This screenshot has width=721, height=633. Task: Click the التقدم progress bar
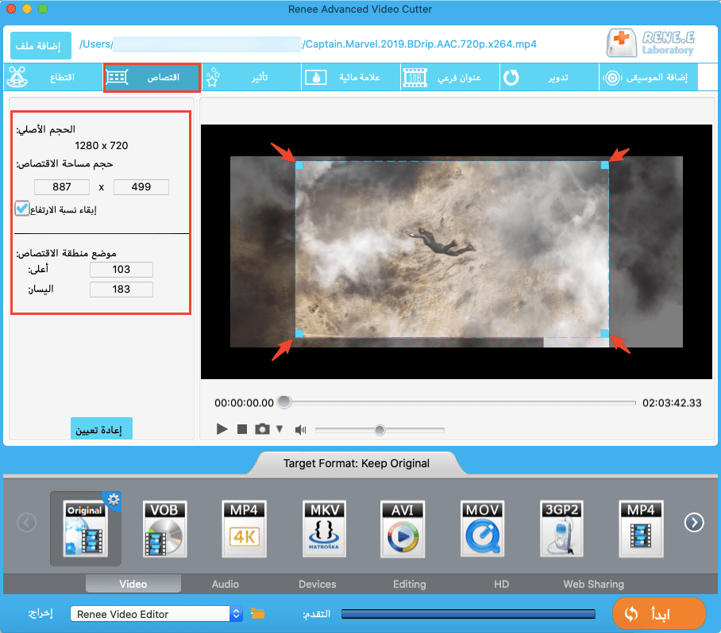(x=468, y=614)
